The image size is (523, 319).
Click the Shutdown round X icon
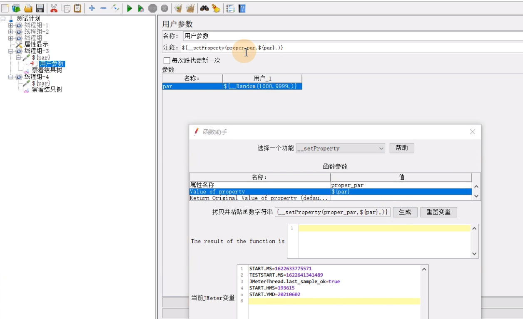[164, 8]
